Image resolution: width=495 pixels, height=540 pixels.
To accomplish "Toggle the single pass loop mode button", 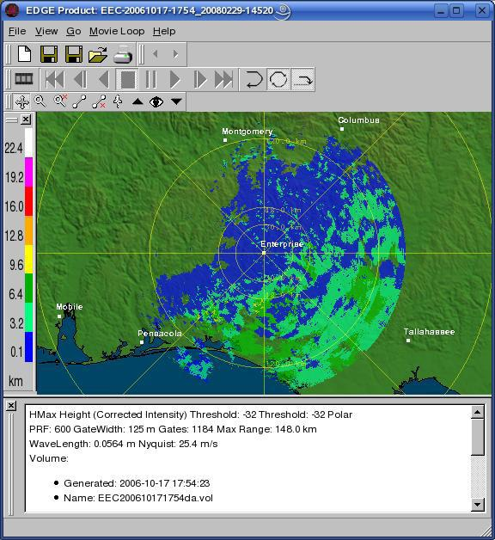I will pos(302,79).
